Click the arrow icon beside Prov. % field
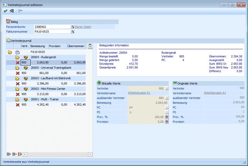This screenshot has width=248, height=166. (x=167, y=116)
